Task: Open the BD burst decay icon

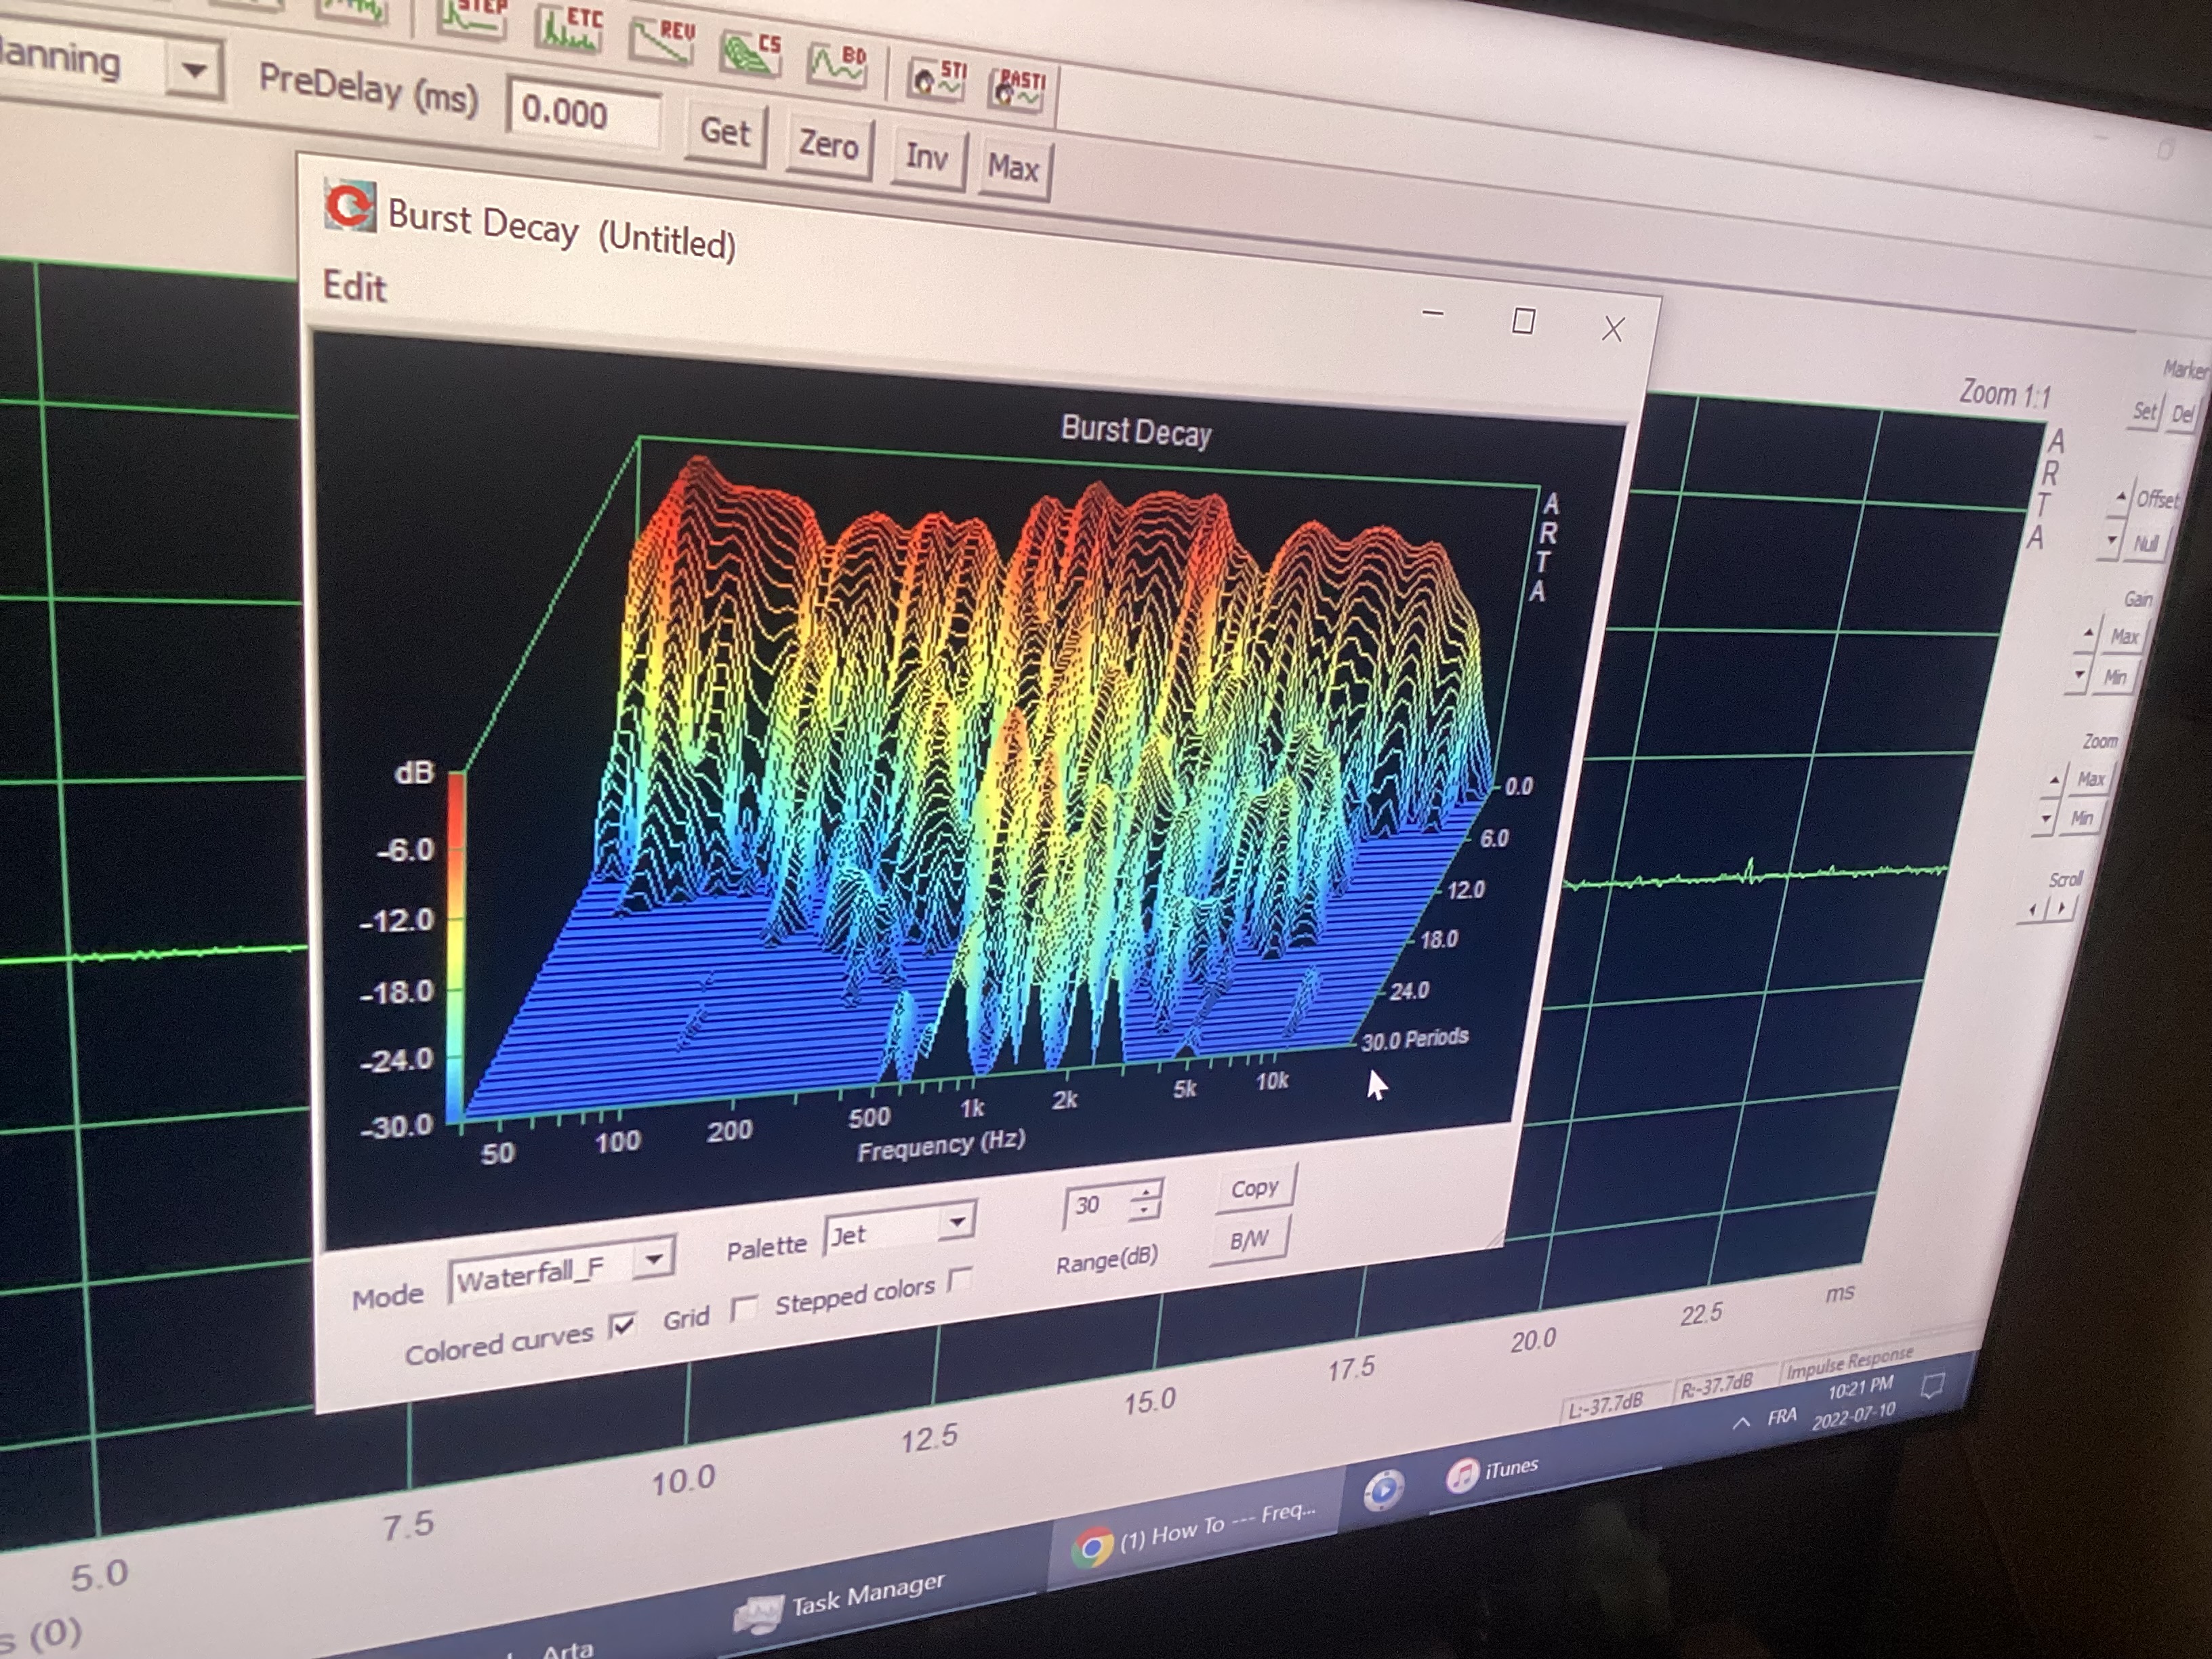Action: [x=838, y=66]
